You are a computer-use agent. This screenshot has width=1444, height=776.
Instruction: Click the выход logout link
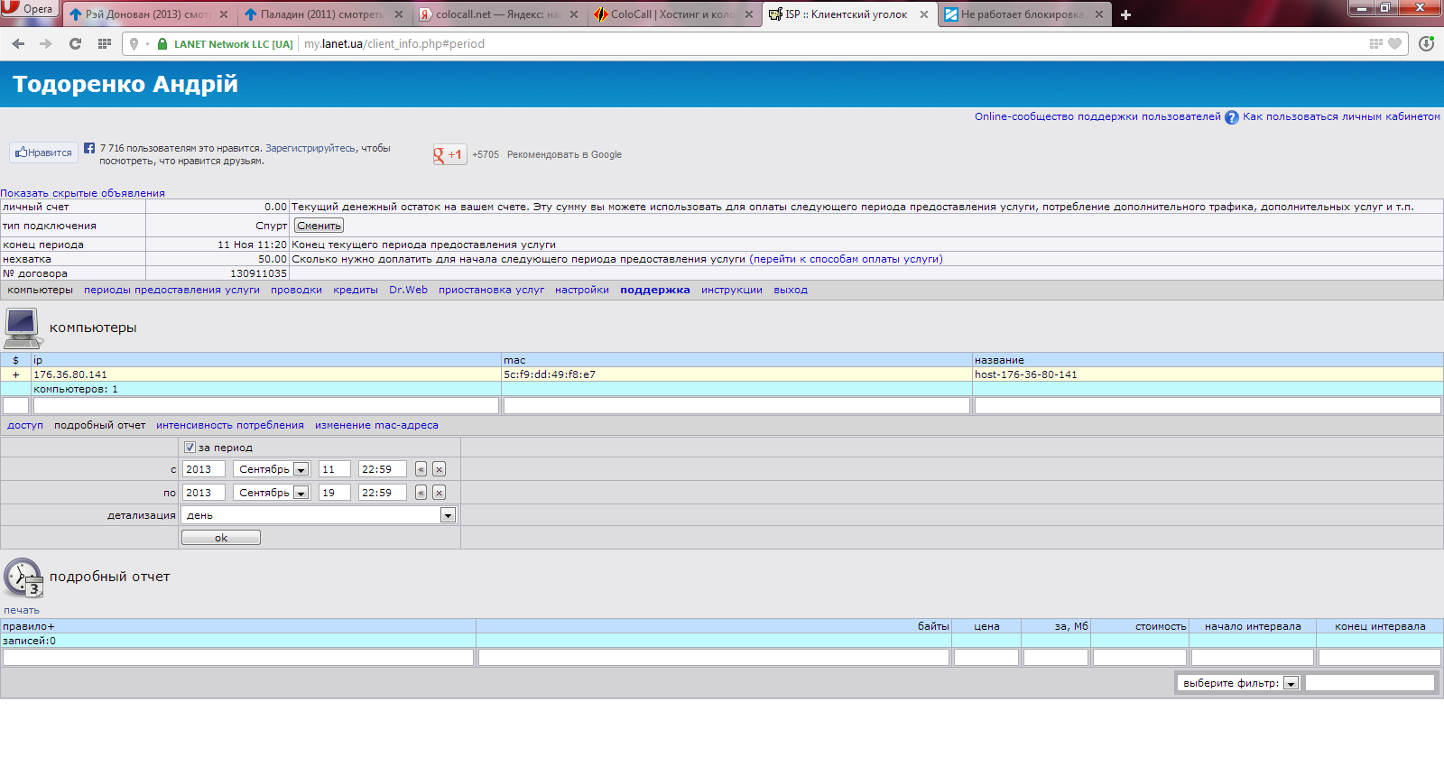click(791, 290)
